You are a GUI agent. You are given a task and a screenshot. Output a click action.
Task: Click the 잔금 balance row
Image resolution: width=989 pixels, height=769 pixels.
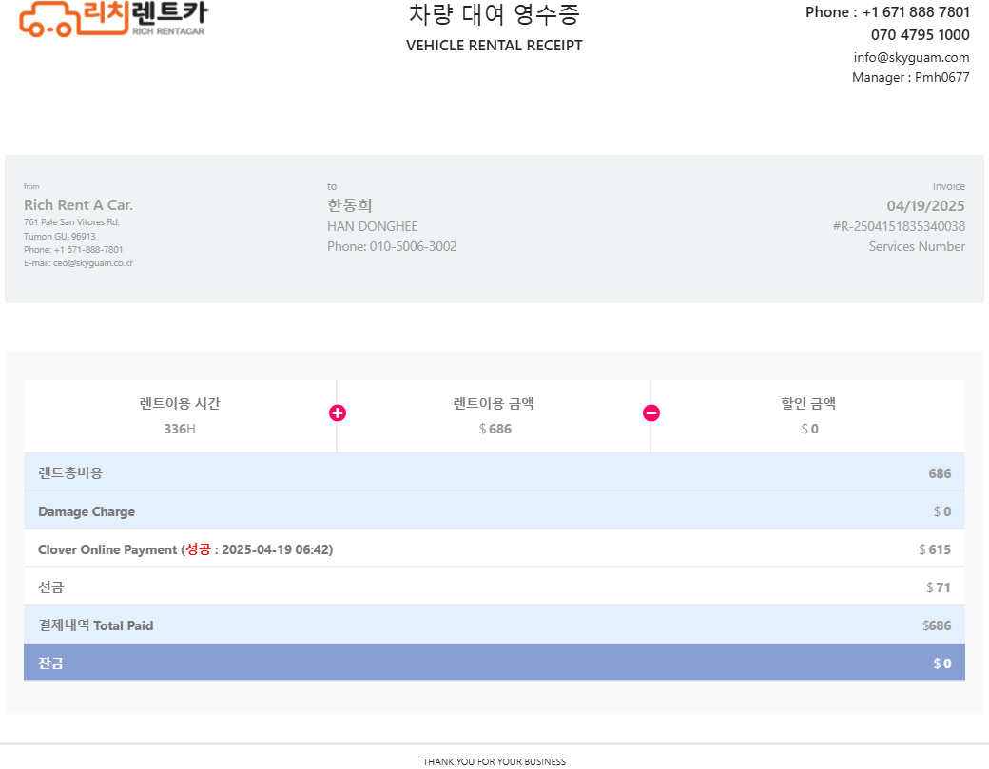[x=494, y=663]
